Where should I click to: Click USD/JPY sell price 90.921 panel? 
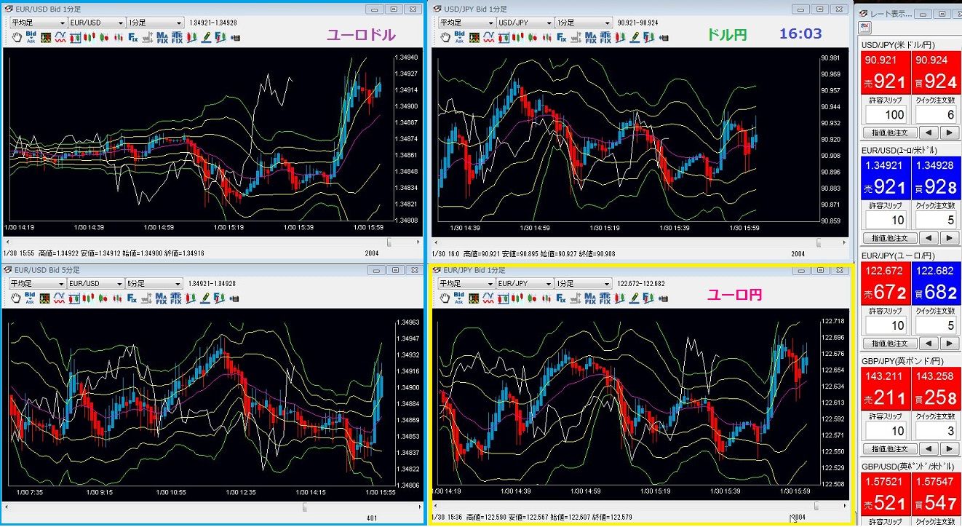coord(886,72)
